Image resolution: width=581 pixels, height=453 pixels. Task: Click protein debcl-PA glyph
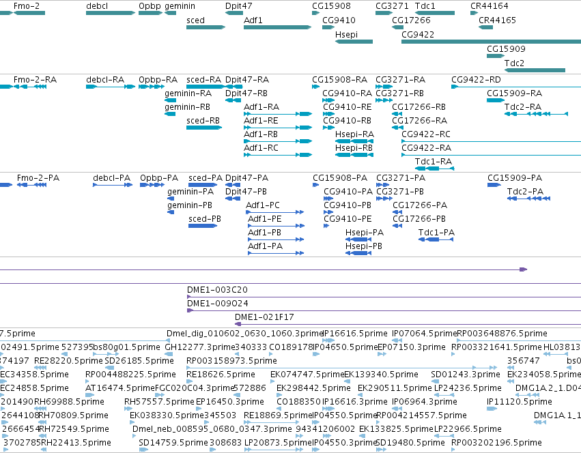point(113,184)
